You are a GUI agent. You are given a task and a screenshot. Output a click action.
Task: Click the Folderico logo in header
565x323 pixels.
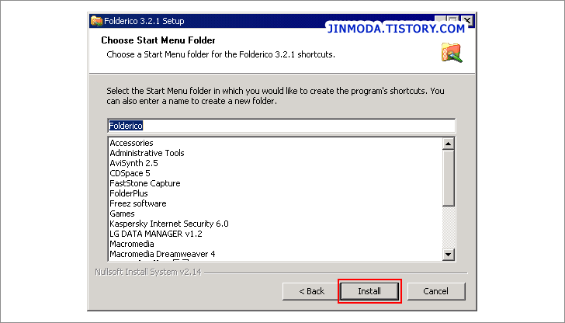point(452,53)
